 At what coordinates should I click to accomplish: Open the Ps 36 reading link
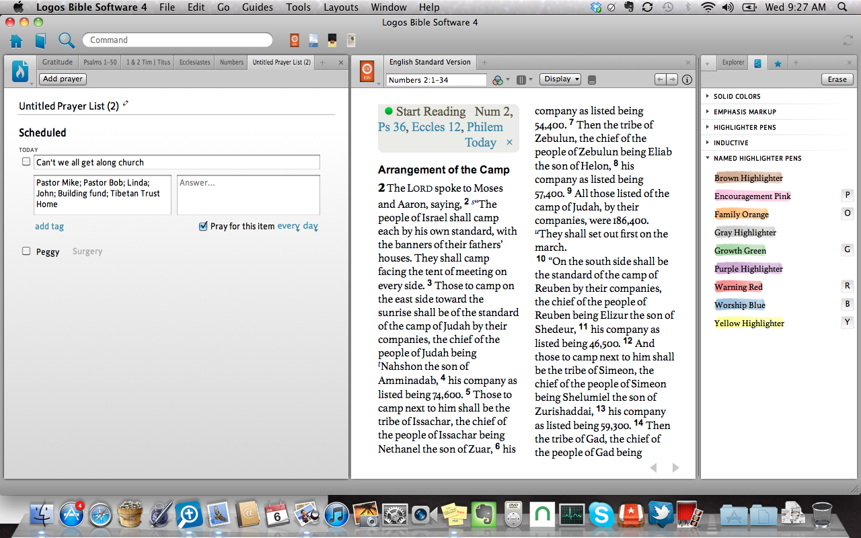pyautogui.click(x=392, y=127)
